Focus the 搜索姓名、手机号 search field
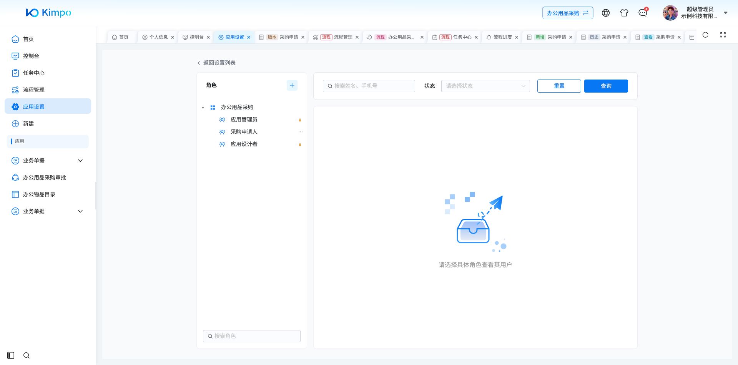This screenshot has width=738, height=365. [x=369, y=86]
